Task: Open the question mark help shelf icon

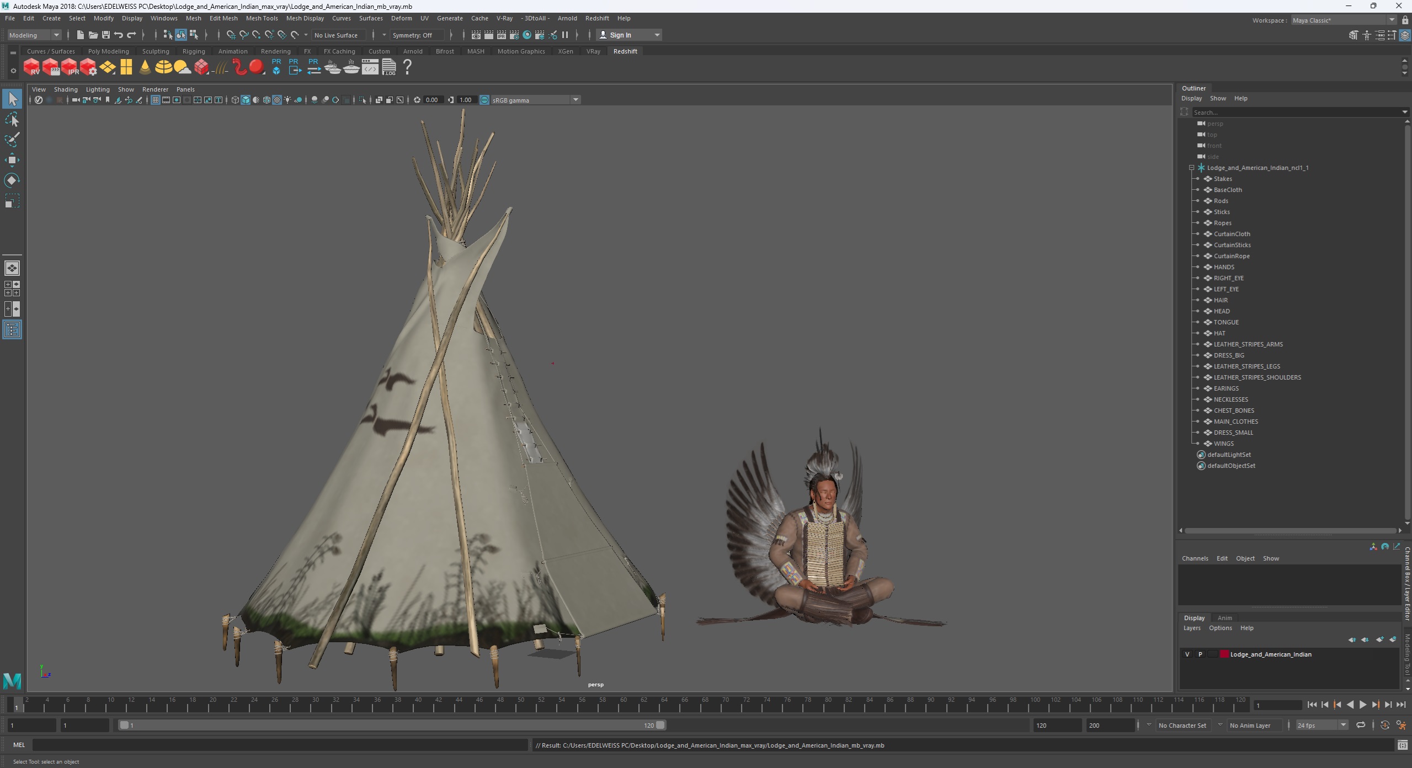Action: 407,67
